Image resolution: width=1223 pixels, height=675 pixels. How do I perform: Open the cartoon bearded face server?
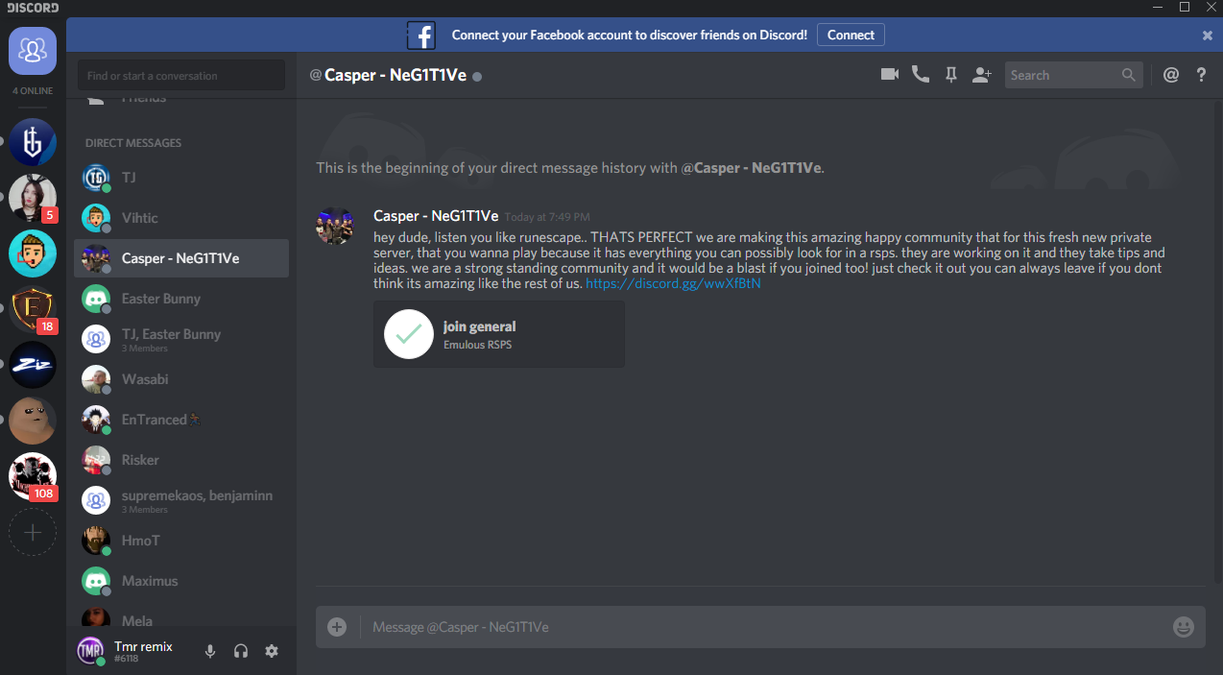tap(33, 253)
